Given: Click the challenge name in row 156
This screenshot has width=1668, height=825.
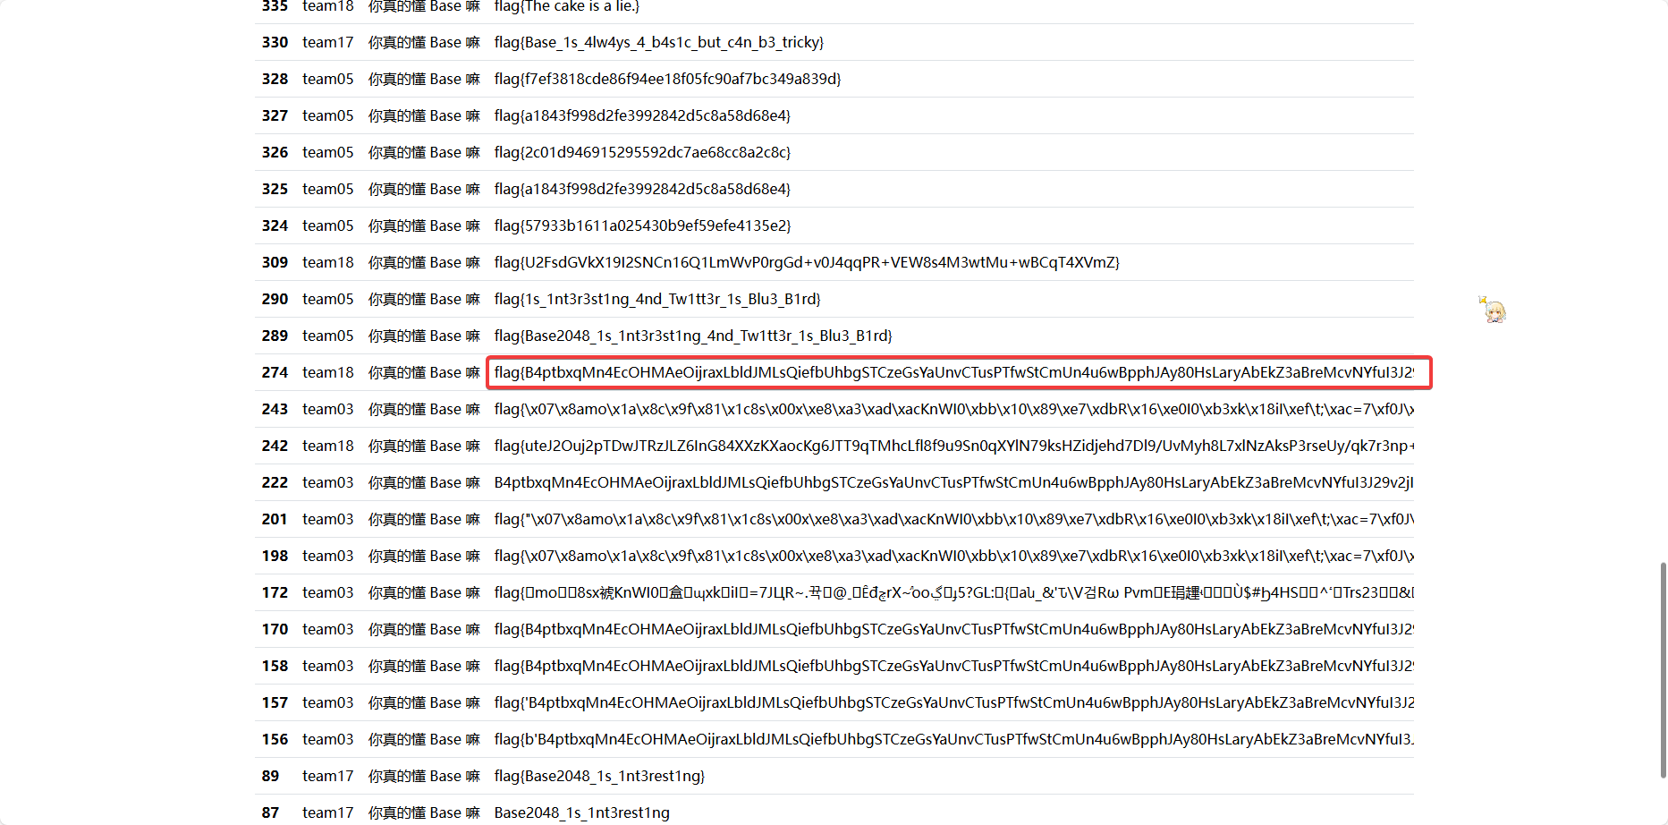Looking at the screenshot, I should click(424, 739).
